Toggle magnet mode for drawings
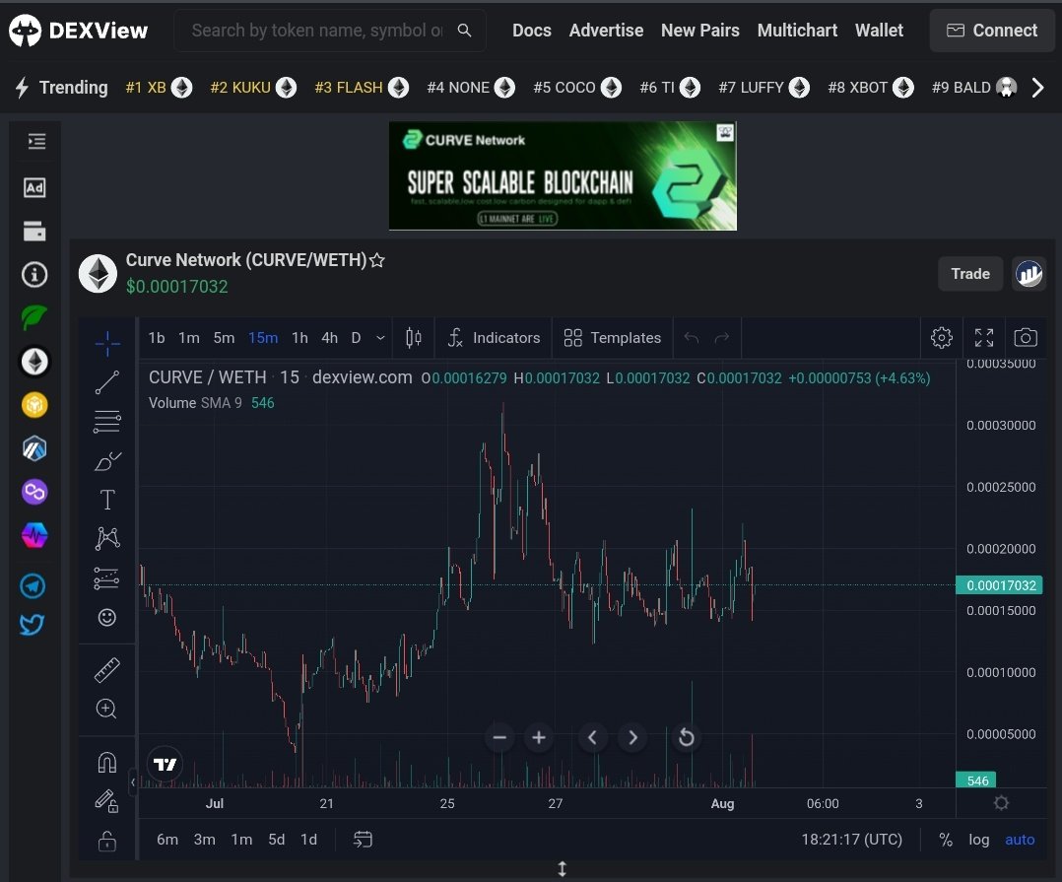 [107, 763]
